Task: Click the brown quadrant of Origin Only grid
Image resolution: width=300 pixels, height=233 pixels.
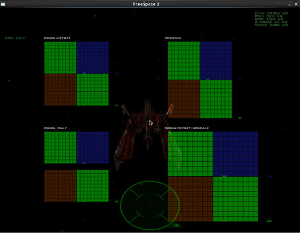Action: click(x=61, y=186)
